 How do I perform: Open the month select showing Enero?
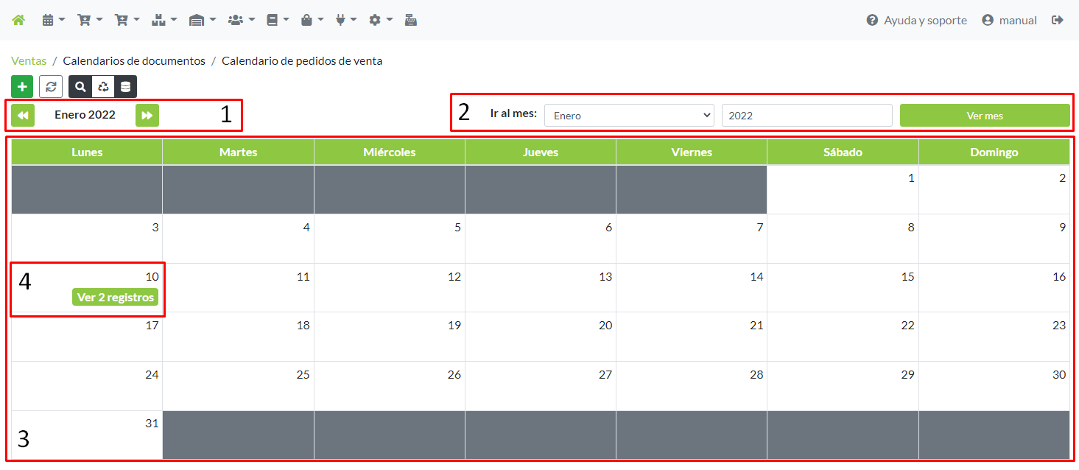(629, 116)
